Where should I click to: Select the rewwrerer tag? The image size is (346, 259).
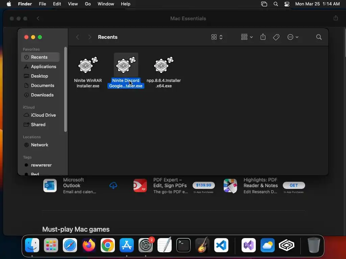(x=41, y=165)
